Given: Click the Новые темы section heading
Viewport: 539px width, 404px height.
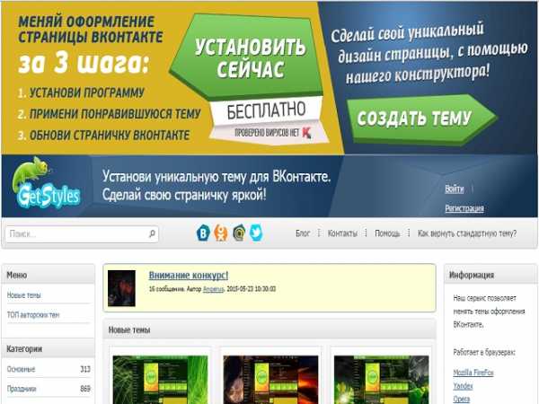Looking at the screenshot, I should tap(129, 330).
